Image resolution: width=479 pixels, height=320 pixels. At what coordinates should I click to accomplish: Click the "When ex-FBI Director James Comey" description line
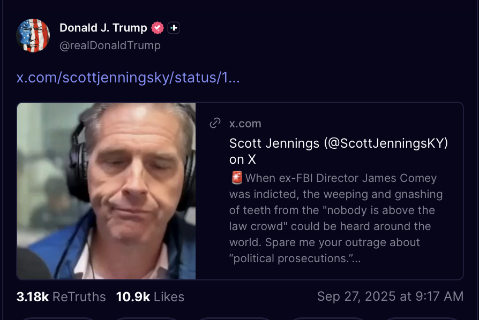pyautogui.click(x=341, y=178)
